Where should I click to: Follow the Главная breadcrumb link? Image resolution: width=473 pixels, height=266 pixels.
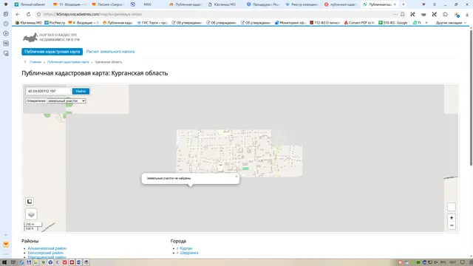(x=35, y=62)
